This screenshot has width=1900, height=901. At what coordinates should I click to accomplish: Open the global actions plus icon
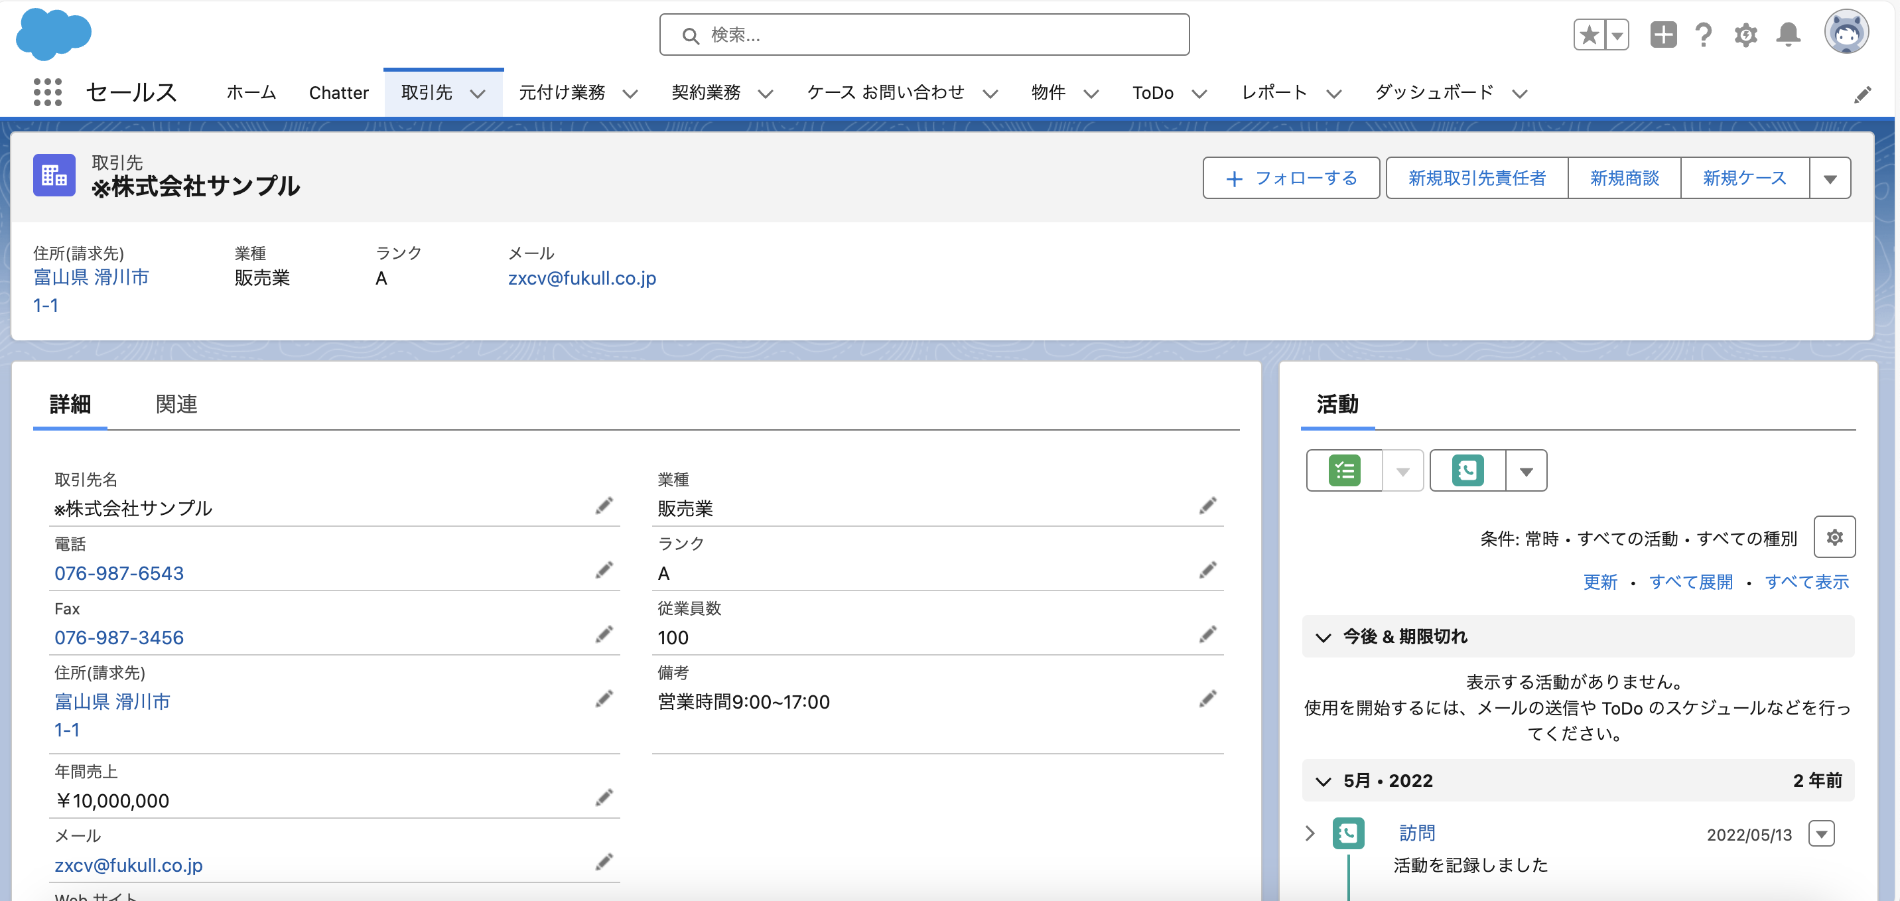(1663, 35)
